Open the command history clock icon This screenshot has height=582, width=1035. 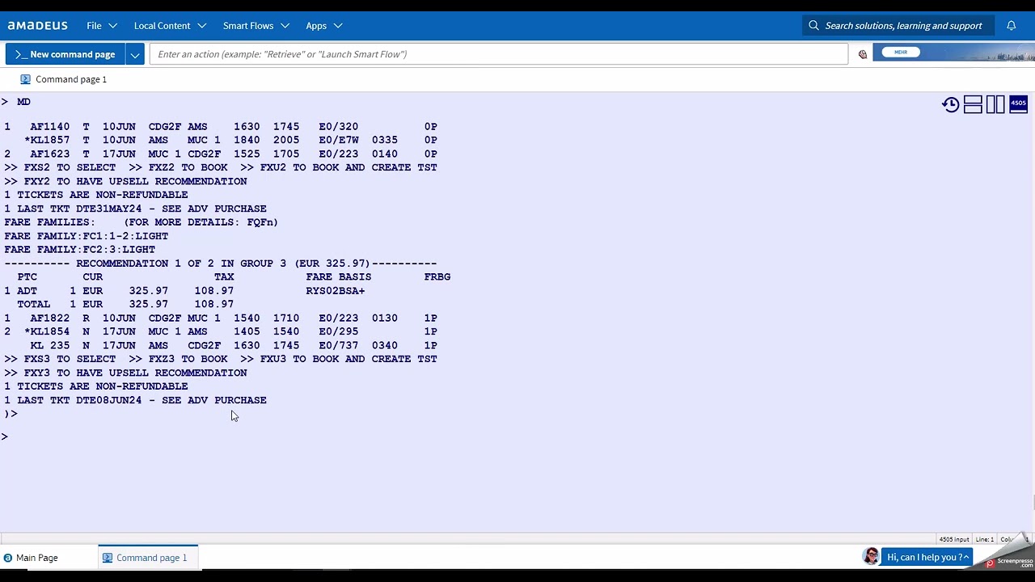click(x=951, y=105)
